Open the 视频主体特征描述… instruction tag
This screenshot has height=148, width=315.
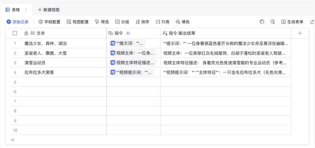click(x=133, y=63)
